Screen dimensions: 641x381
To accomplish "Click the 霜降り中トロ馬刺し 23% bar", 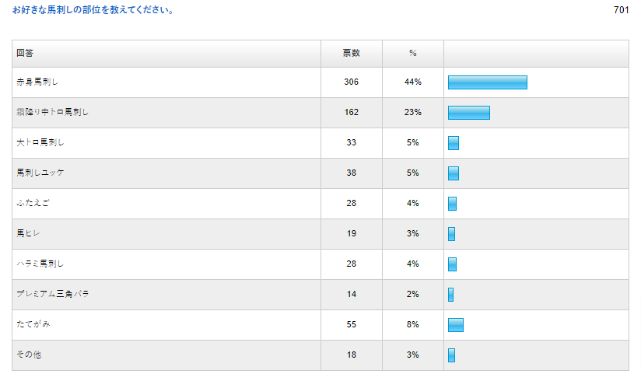I will pyautogui.click(x=469, y=113).
